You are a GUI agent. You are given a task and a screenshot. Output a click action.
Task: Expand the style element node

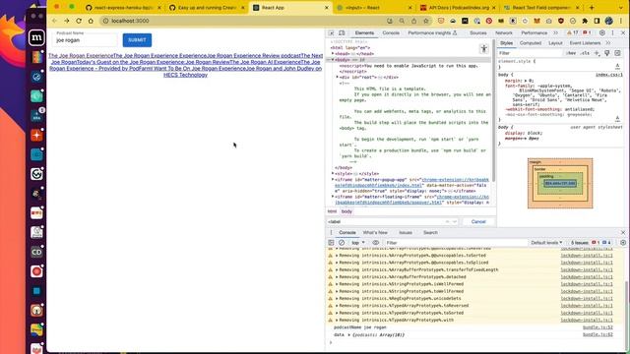[x=333, y=174]
